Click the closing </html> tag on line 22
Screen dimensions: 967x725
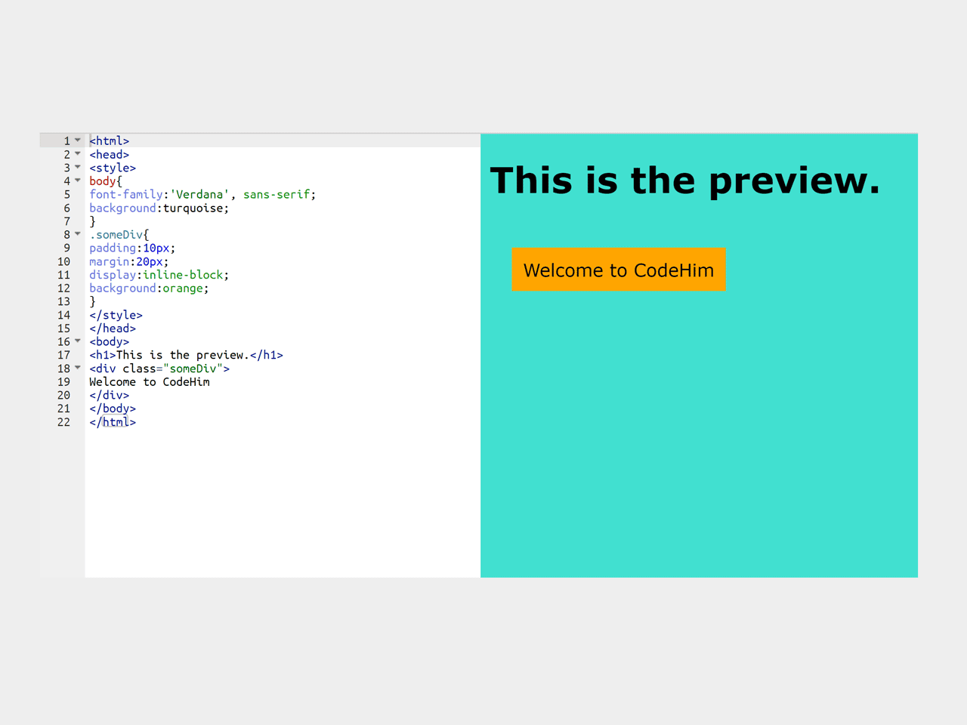click(x=112, y=422)
